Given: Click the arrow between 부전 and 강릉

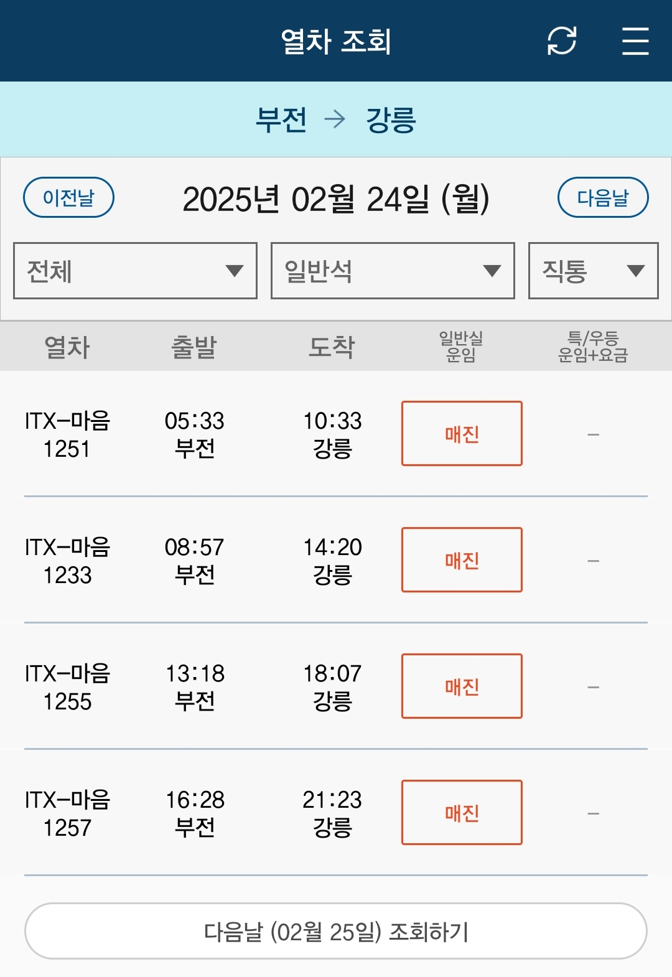Looking at the screenshot, I should (335, 119).
